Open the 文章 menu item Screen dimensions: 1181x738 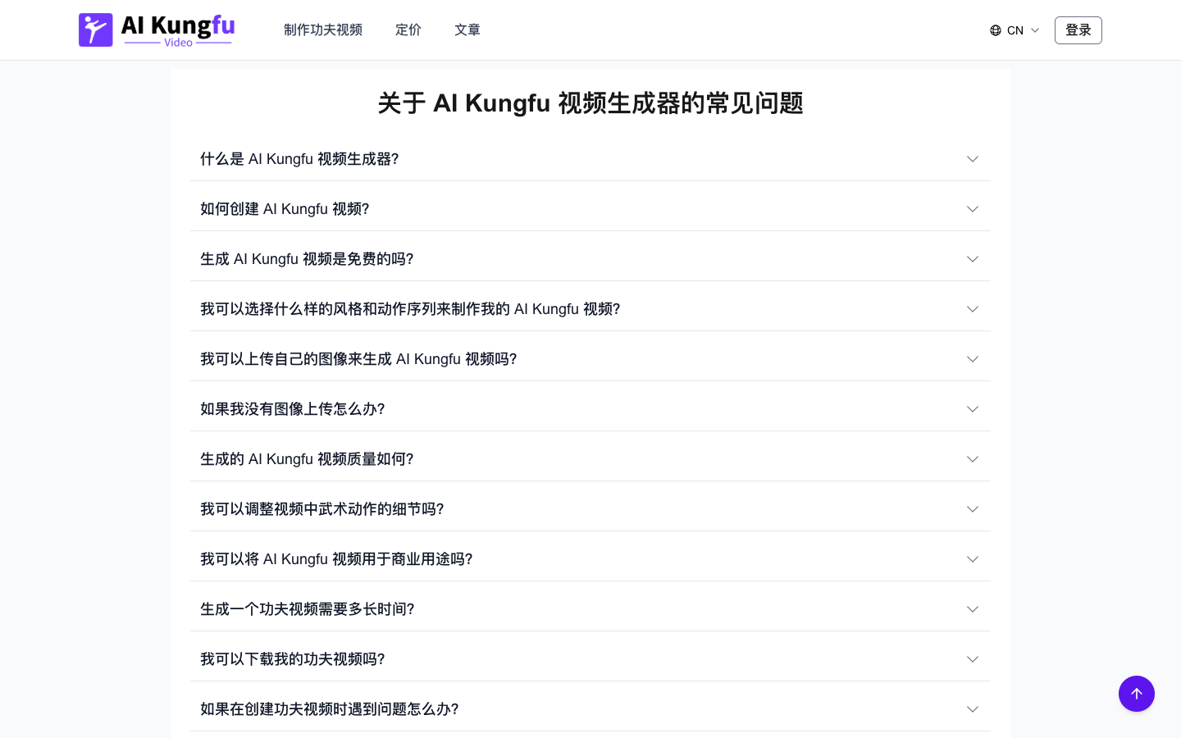(467, 30)
